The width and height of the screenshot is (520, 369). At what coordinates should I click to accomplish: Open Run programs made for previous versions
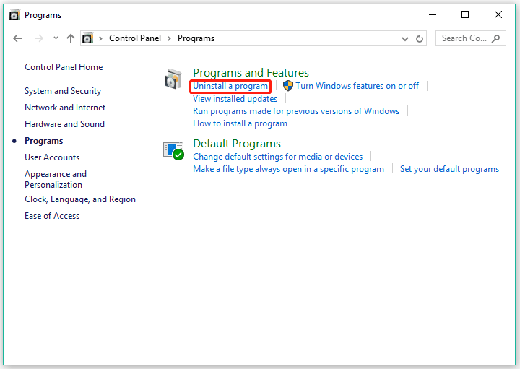(296, 111)
